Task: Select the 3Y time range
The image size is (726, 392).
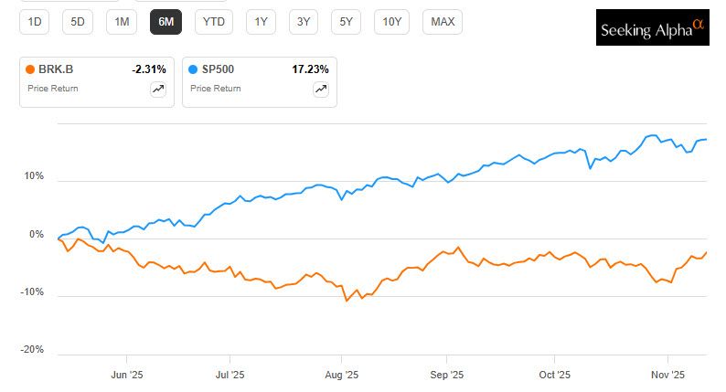Action: (304, 21)
